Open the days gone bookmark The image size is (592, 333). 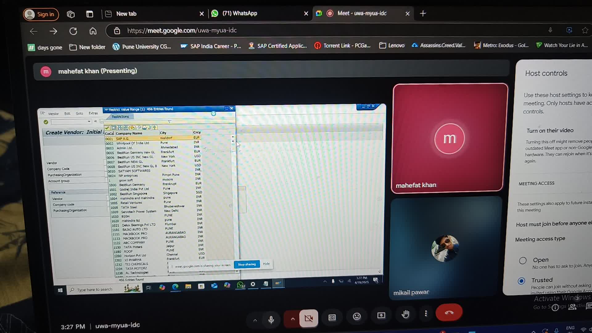pyautogui.click(x=45, y=47)
